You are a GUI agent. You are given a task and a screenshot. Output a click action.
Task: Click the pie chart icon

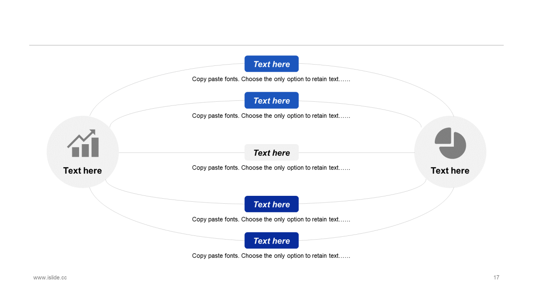coord(450,143)
